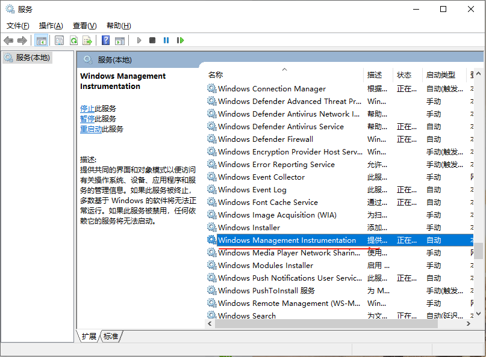The image size is (486, 357).
Task: Select Windows Push Notifications User Servic... row
Action: click(x=340, y=278)
